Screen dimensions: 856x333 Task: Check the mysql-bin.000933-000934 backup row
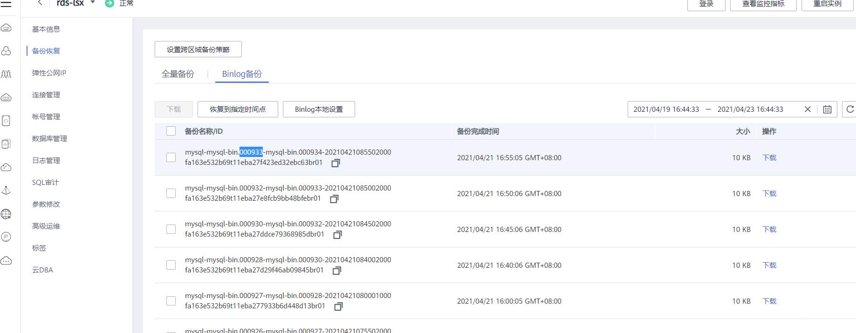[x=171, y=157]
